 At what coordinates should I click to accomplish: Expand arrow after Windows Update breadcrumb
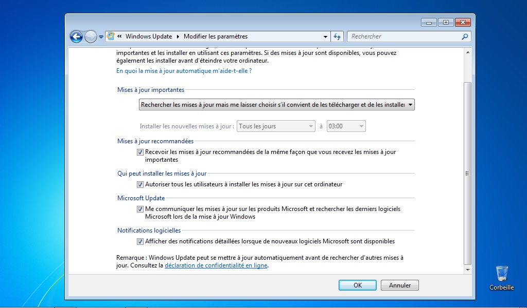178,36
